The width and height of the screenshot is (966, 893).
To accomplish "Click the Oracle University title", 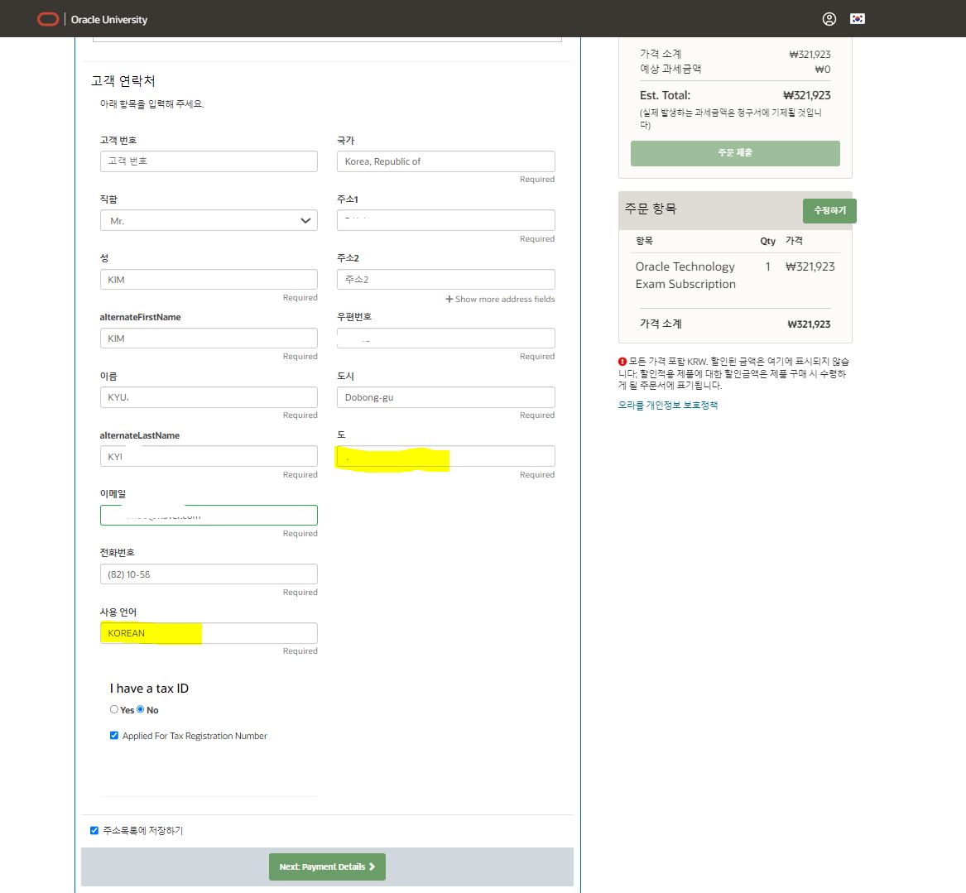I will pos(109,20).
